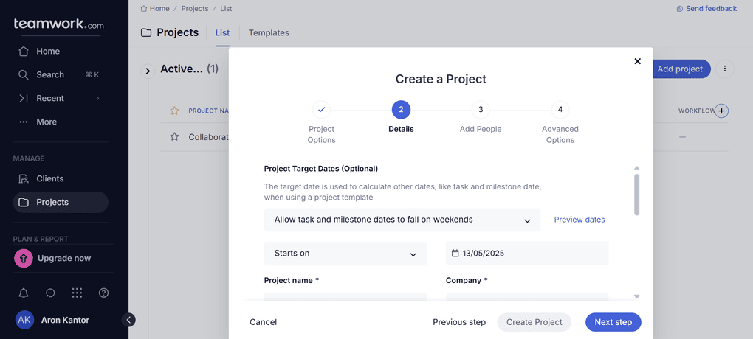753x339 pixels.
Task: Open the weekend dates dropdown
Action: (x=402, y=220)
